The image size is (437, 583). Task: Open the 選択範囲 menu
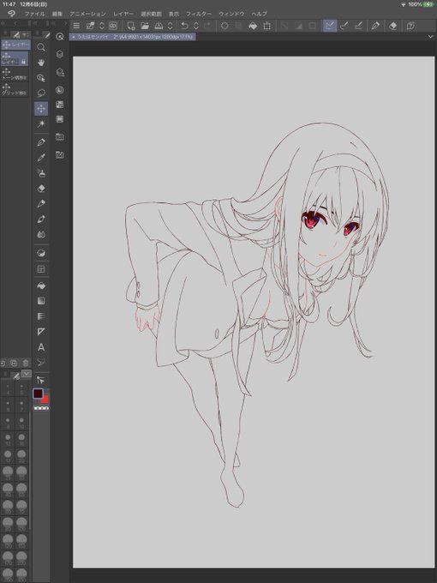coord(151,14)
